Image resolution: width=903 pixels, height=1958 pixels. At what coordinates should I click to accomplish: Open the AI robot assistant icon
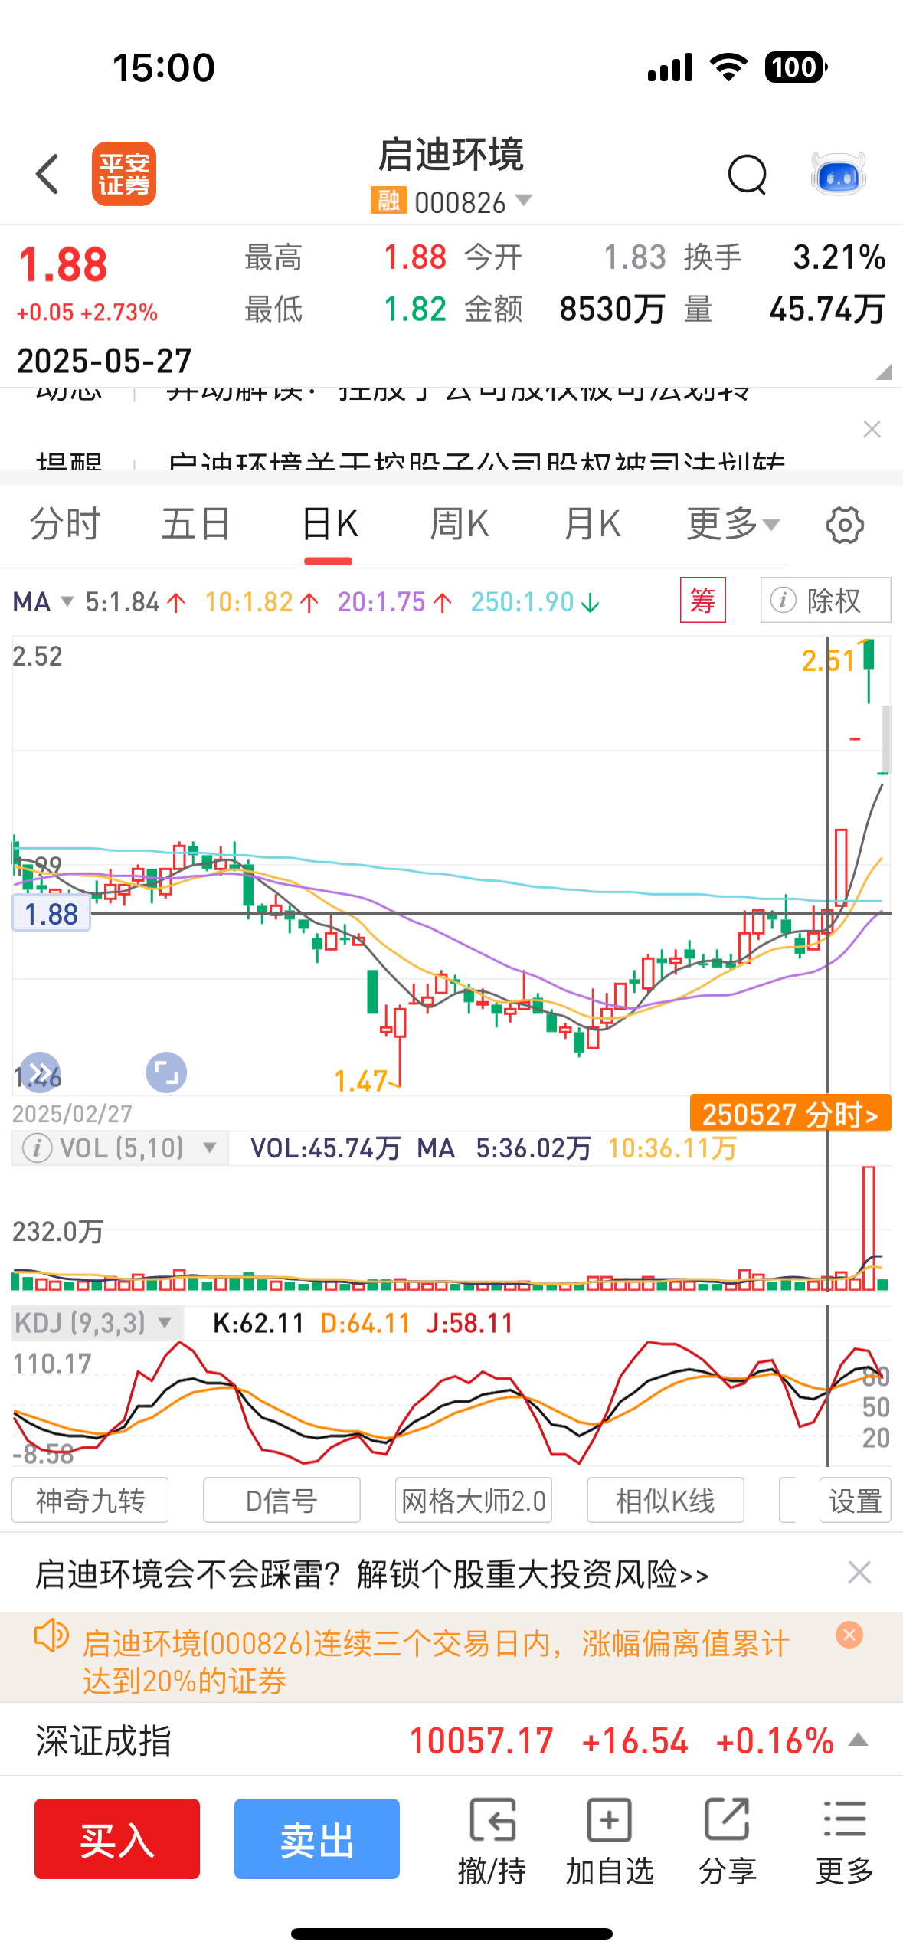click(x=839, y=174)
